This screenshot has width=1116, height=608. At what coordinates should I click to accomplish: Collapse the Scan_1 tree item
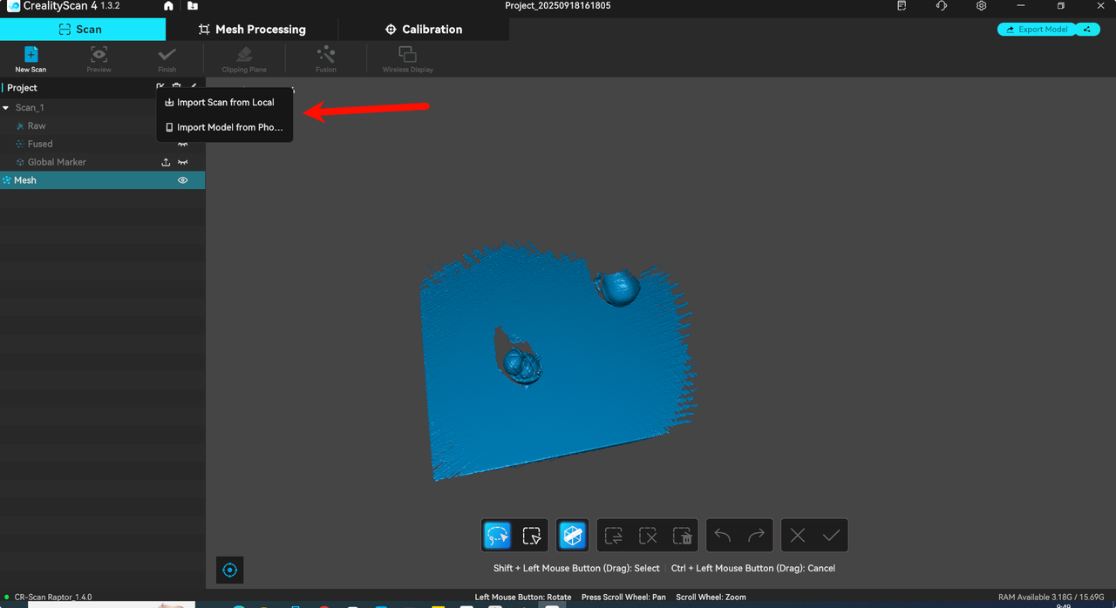8,107
